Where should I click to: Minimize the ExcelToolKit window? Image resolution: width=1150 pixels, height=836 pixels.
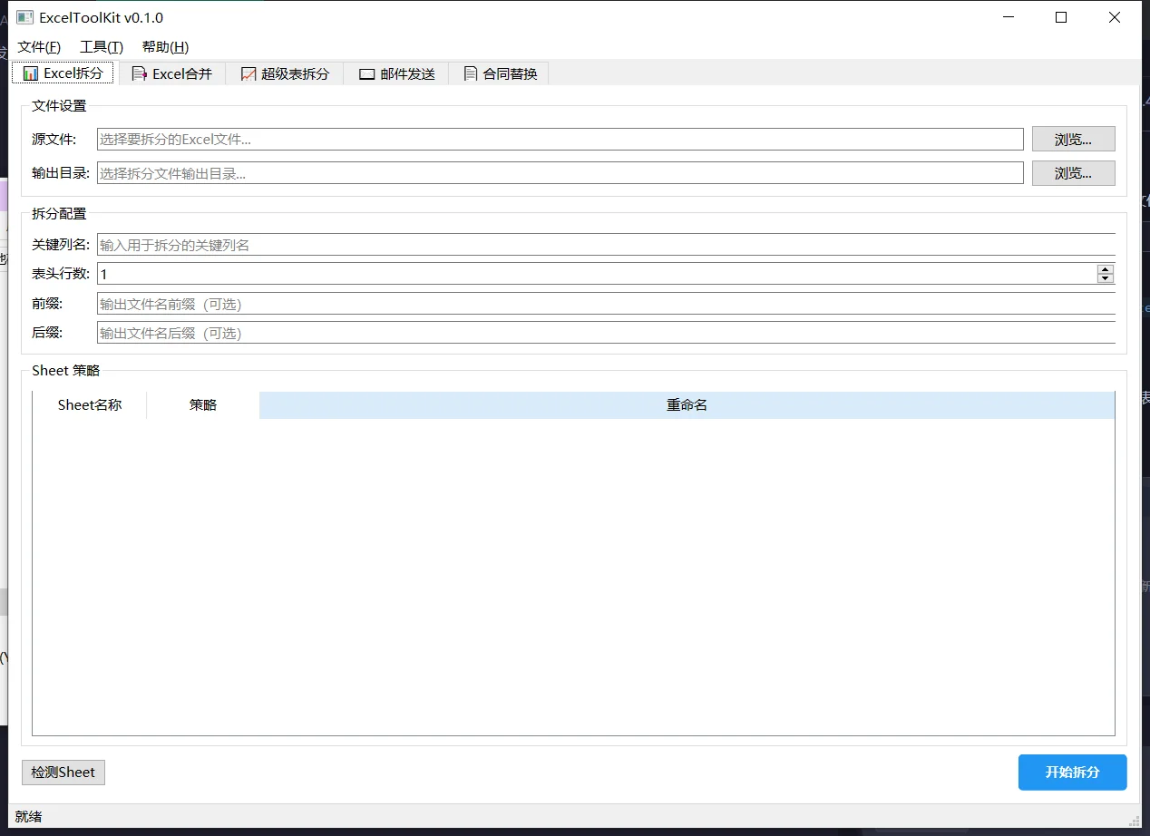[x=1008, y=17]
